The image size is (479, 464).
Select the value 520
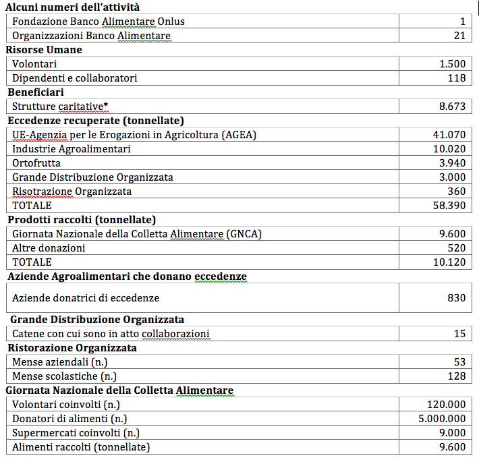pos(457,248)
